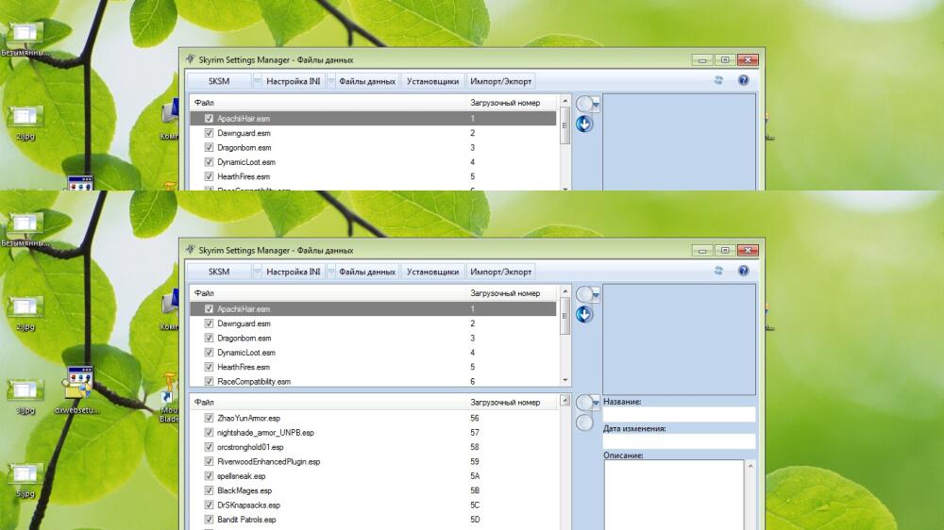The height and width of the screenshot is (530, 944).
Task: Click the SKSM button in the lower window copy
Action: 219,272
